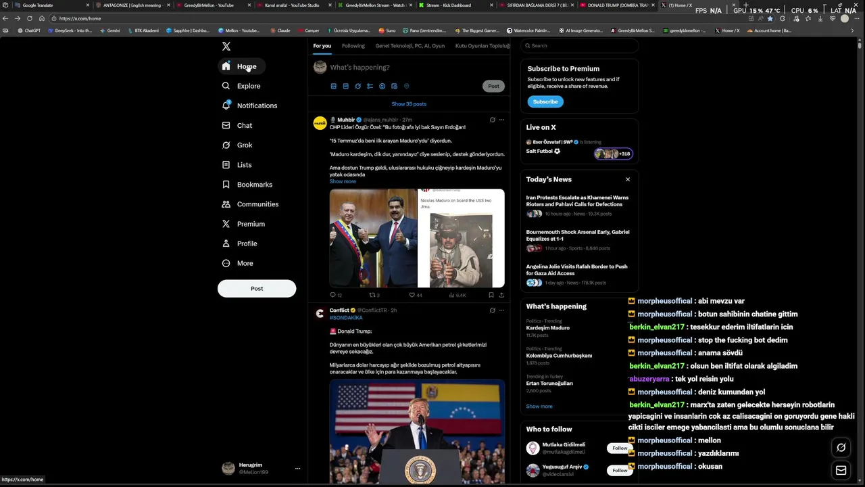Open the Home page from sidebar
This screenshot has width=865, height=487.
pos(241,66)
